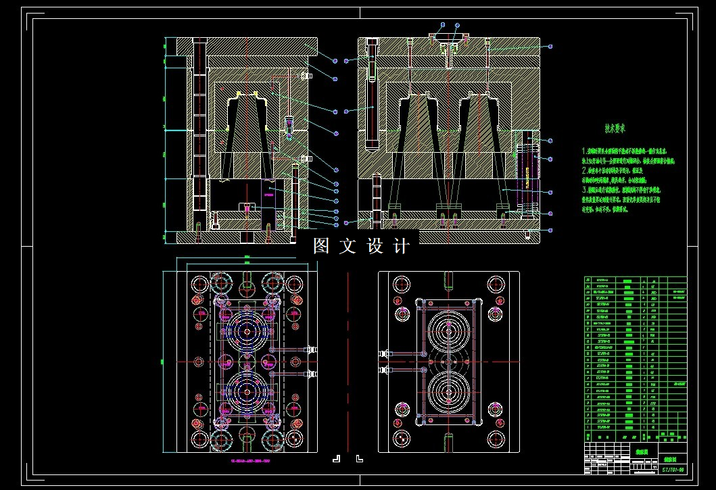Click the green parts list table
Image resolution: width=716 pixels, height=490 pixels.
(x=635, y=358)
